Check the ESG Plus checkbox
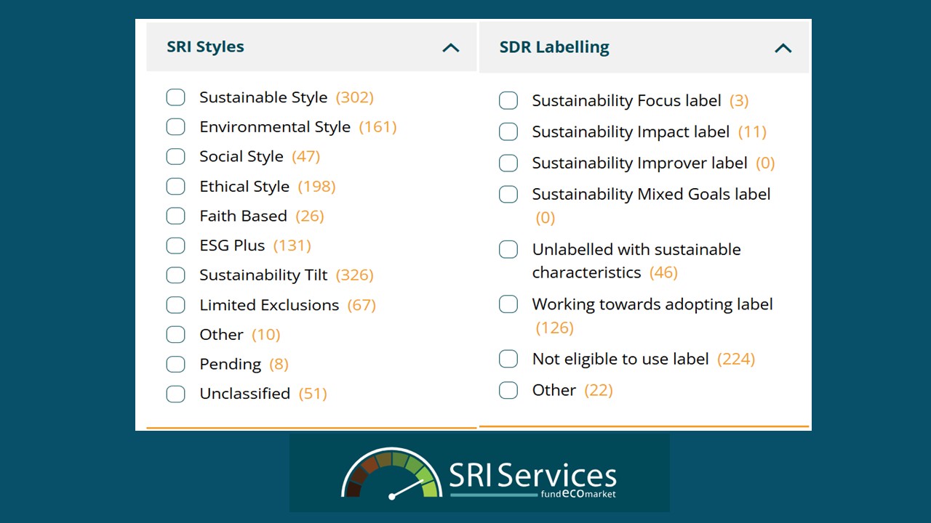 (x=176, y=246)
